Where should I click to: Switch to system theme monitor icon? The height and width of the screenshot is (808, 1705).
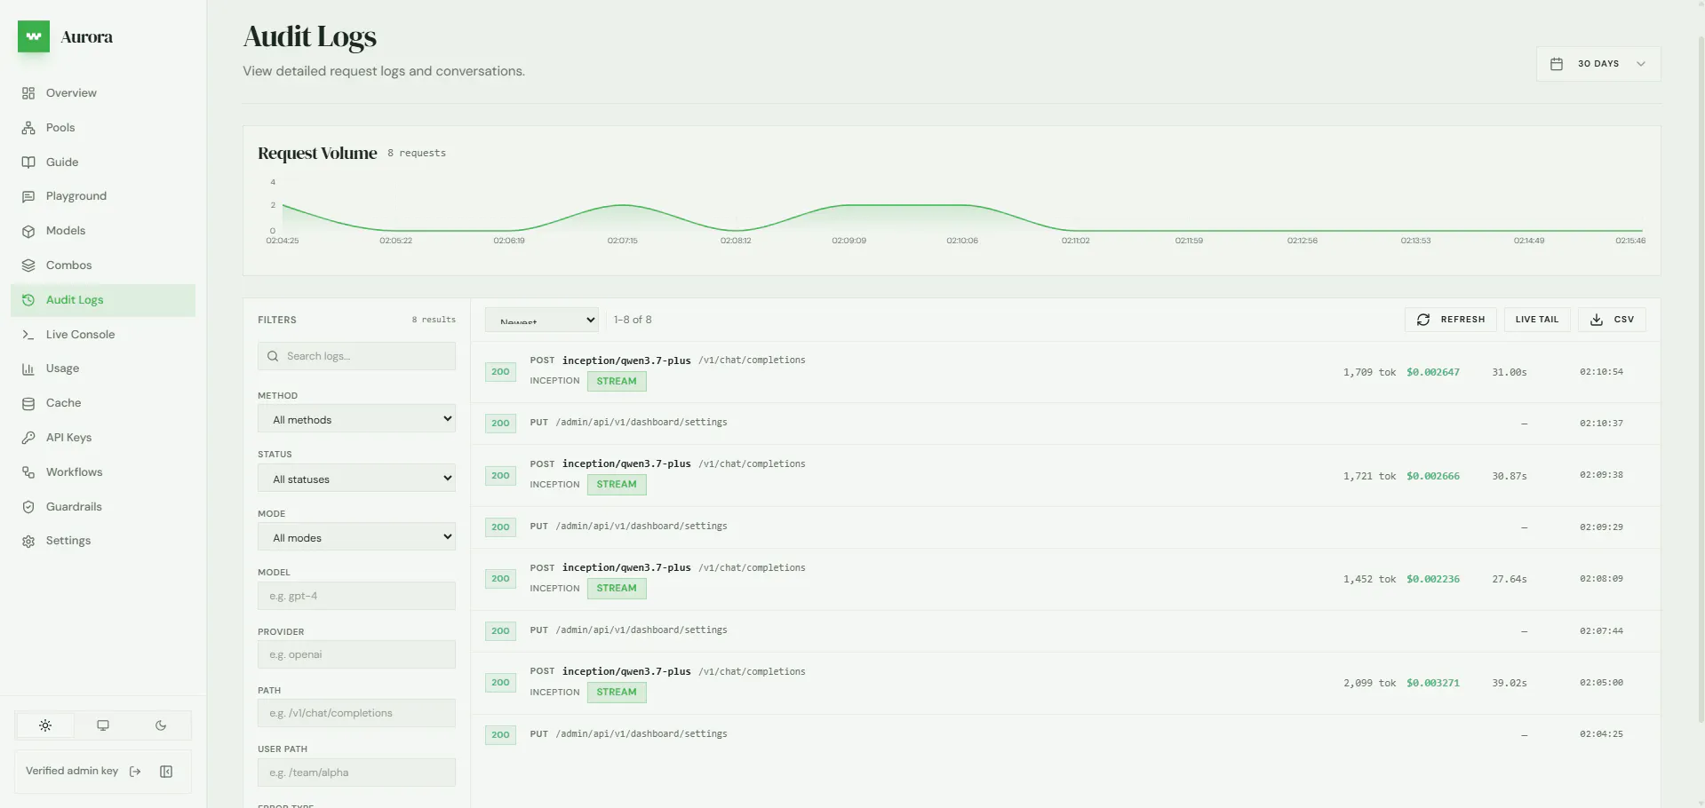(103, 725)
